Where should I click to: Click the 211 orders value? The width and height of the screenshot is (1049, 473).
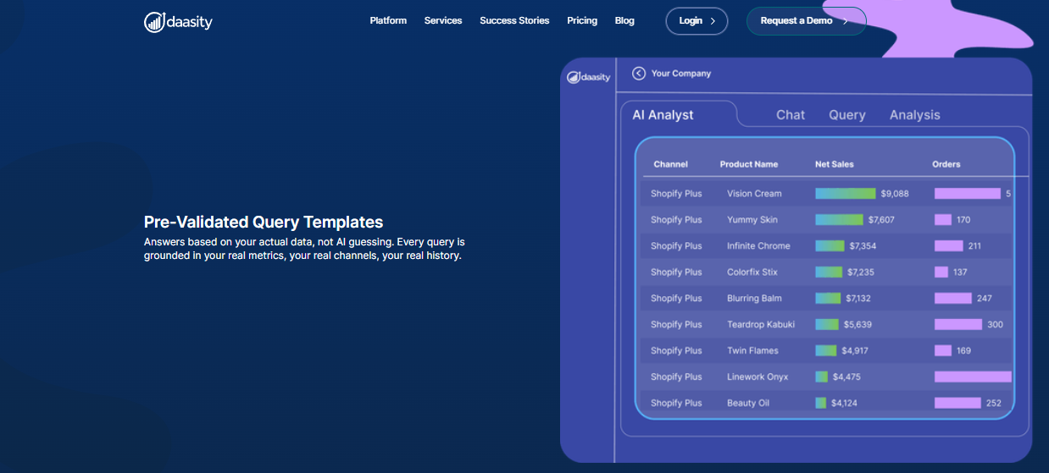point(974,246)
